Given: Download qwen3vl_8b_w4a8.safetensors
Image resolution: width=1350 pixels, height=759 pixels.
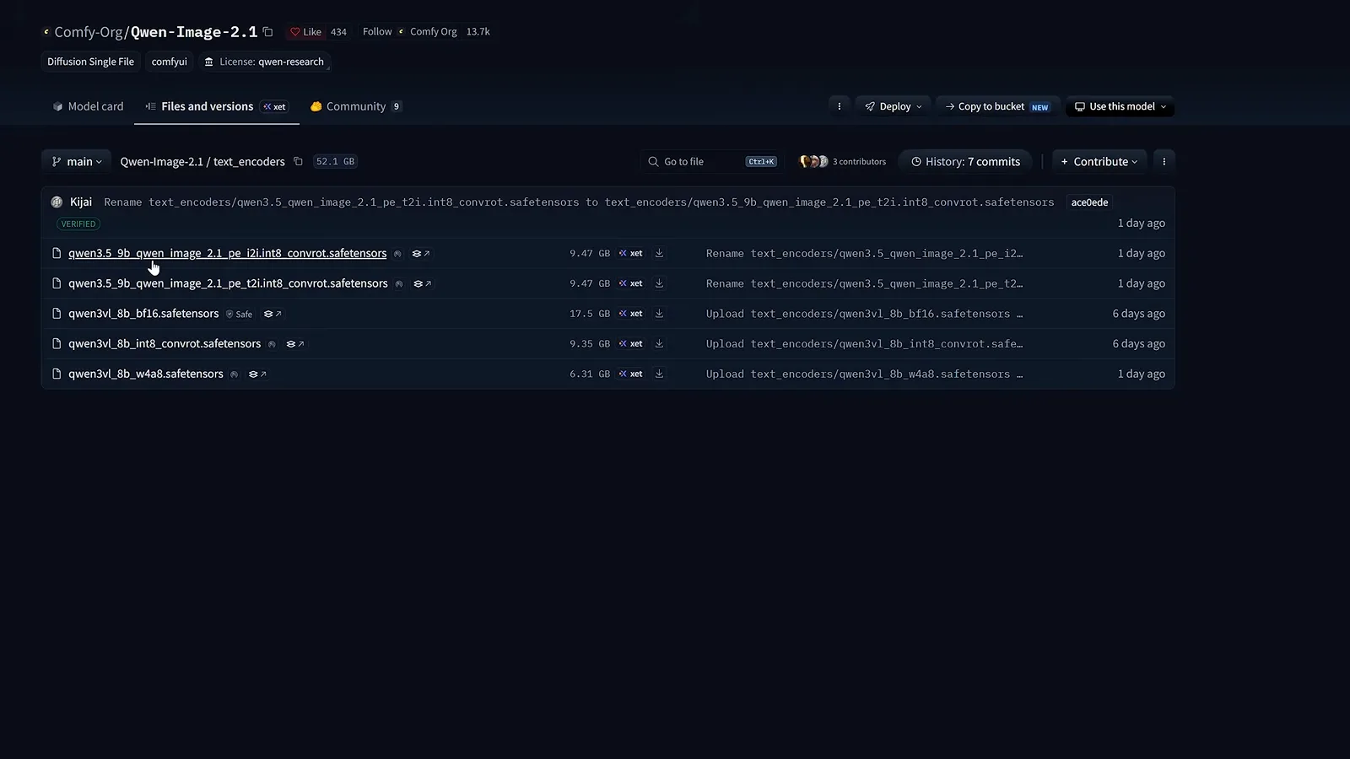Looking at the screenshot, I should [659, 374].
